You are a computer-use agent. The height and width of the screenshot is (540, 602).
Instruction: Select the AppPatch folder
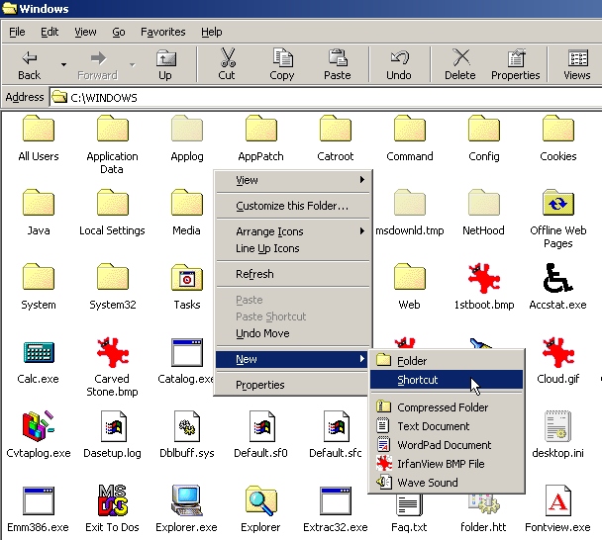pyautogui.click(x=261, y=138)
